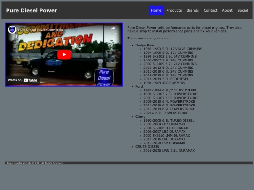Go to the Brands page
Image resolution: width=254 pixels, height=190 pixels.
(192, 10)
